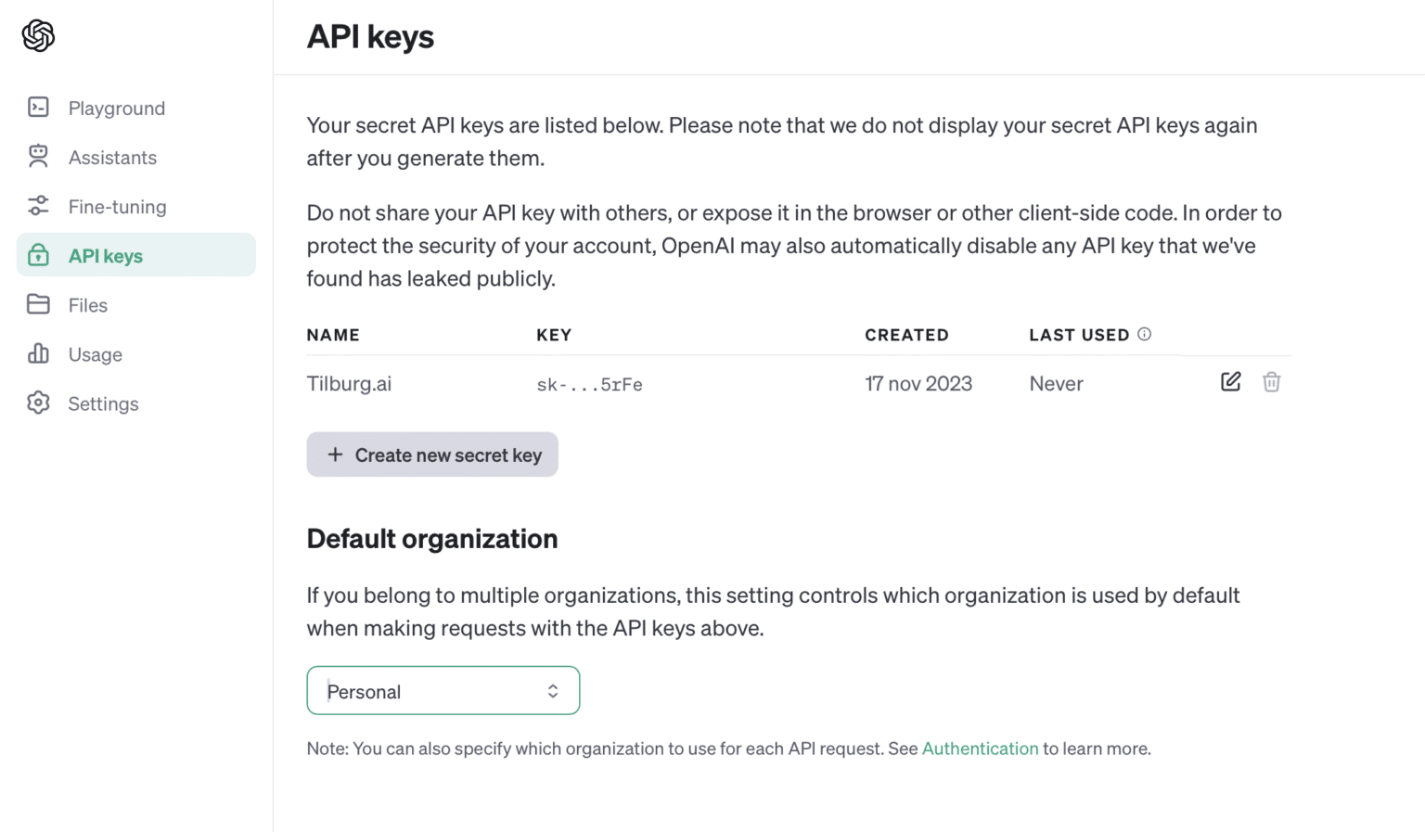
Task: Click the Files folder icon
Action: 38,304
